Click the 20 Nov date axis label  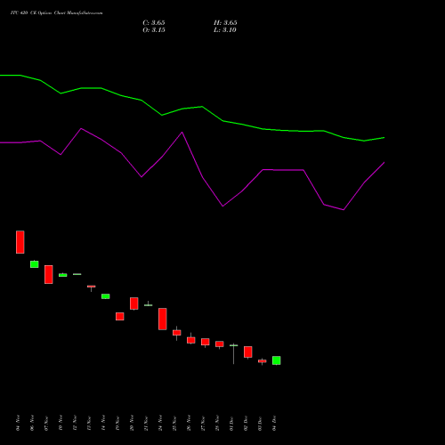tap(132, 423)
